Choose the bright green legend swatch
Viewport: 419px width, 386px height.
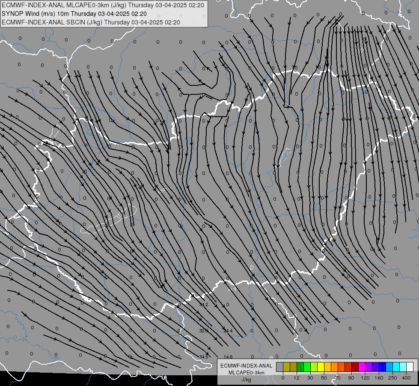click(307, 367)
